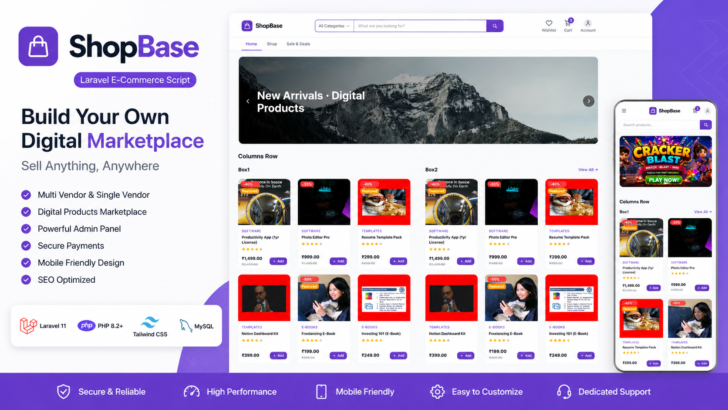Click the purple search button in desktop header
This screenshot has width=728, height=410.
tap(495, 26)
